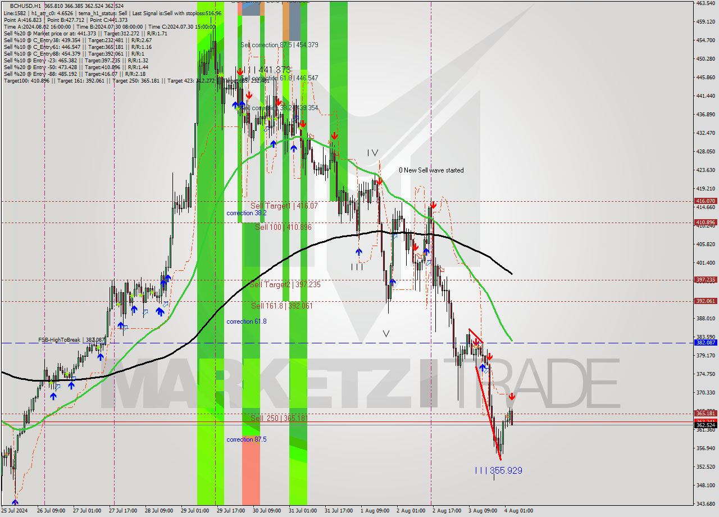
Task: Click '30 Jul 09:00' on the time axis
Action: 267,511
